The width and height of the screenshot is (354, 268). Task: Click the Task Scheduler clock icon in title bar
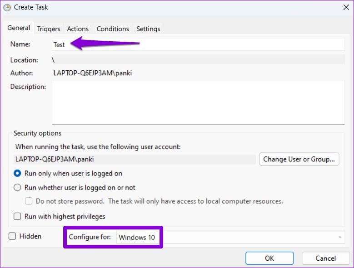click(7, 7)
